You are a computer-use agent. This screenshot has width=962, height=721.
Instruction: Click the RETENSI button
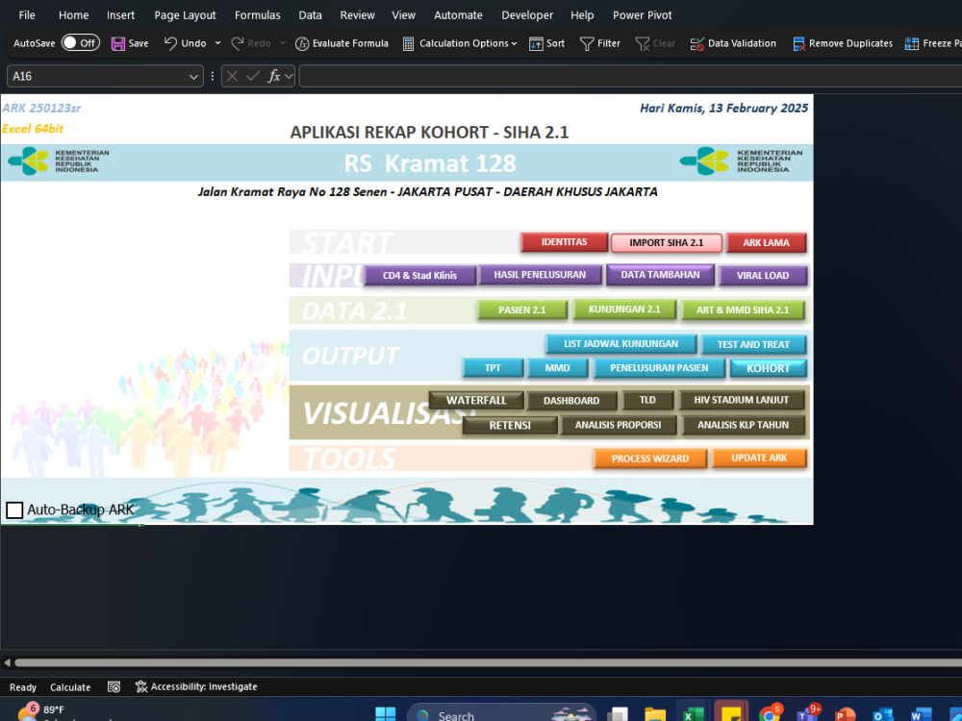510,426
